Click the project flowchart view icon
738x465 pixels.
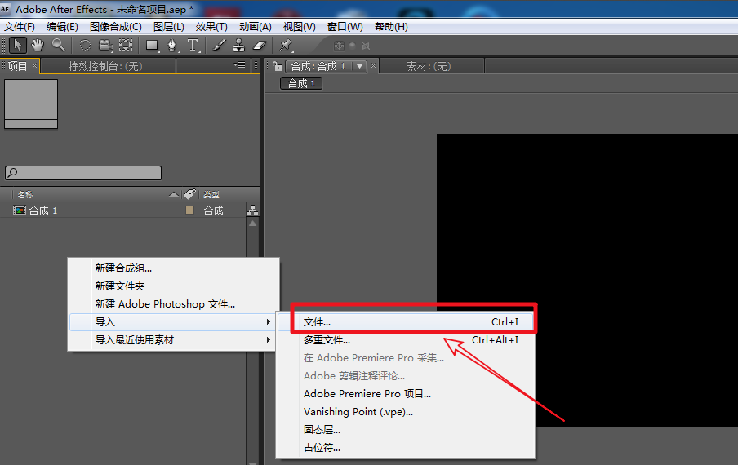coord(253,210)
